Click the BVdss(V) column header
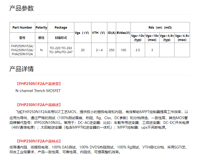 pyautogui.click(x=123, y=33)
